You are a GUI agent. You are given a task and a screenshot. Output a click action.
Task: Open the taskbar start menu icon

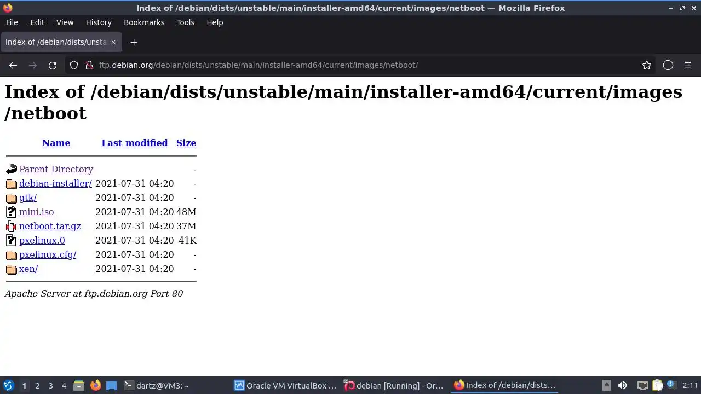pyautogui.click(x=8, y=385)
